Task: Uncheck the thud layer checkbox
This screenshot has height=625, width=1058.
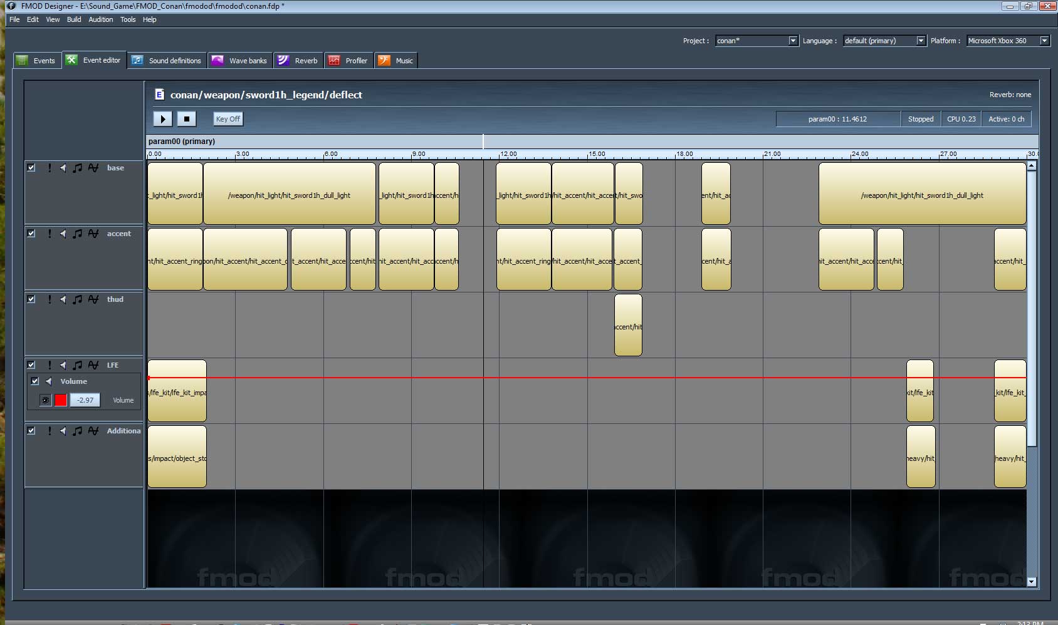Action: [x=31, y=299]
